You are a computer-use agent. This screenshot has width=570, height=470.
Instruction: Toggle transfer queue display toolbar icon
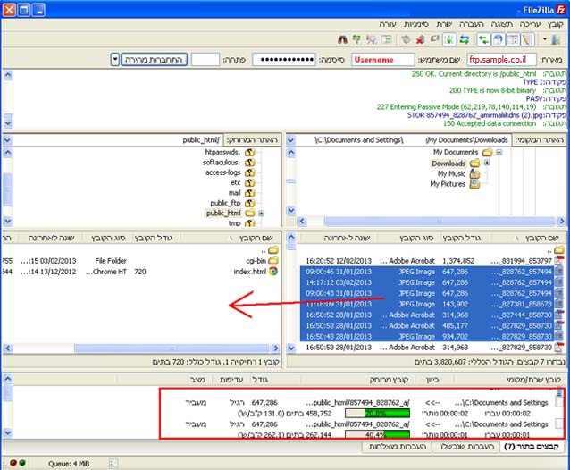(483, 39)
